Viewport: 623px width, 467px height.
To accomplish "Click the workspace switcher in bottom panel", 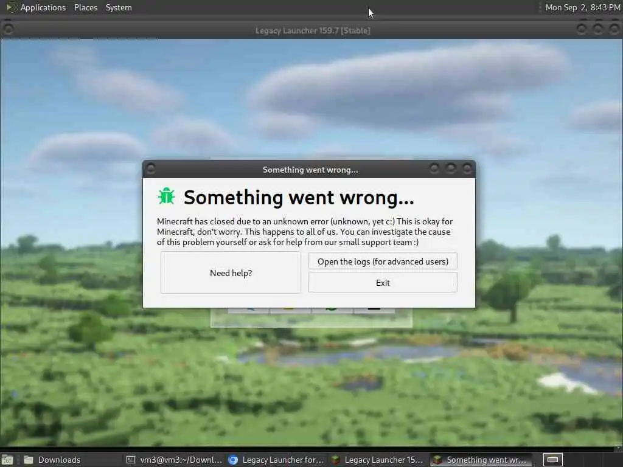I will click(x=552, y=460).
